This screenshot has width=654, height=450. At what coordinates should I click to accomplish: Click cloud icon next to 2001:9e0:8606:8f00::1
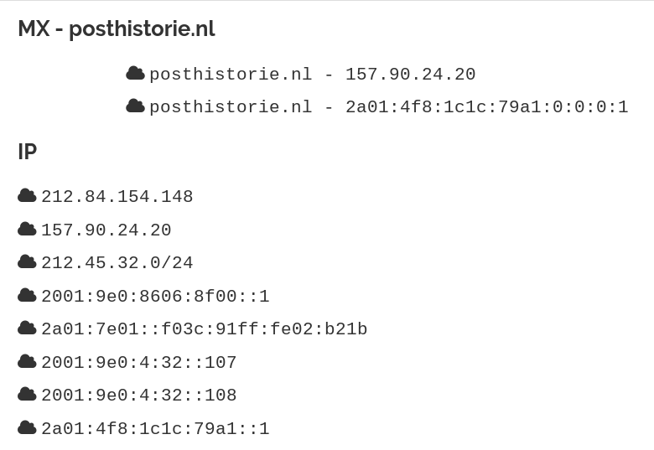[x=27, y=296]
